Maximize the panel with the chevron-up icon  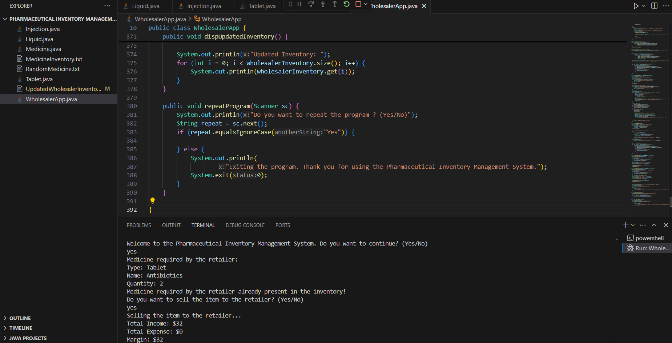click(654, 225)
